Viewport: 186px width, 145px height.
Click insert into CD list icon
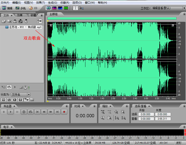point(20,21)
